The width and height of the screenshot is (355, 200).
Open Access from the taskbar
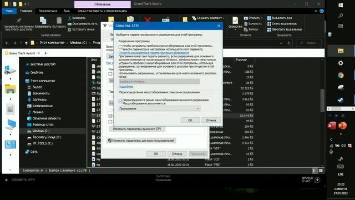[332, 126]
